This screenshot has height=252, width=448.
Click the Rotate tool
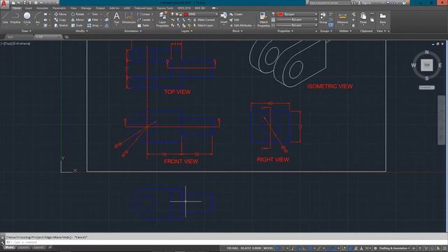(78, 14)
